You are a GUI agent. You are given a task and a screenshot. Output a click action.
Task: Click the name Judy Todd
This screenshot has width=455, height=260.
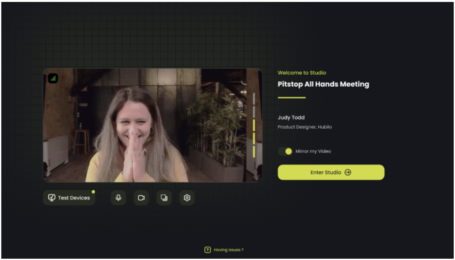point(291,118)
